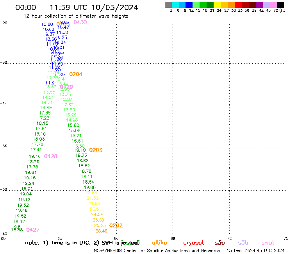The image size is (289, 254).
Task: Click the wave height value 16.61
Action: 77,141
